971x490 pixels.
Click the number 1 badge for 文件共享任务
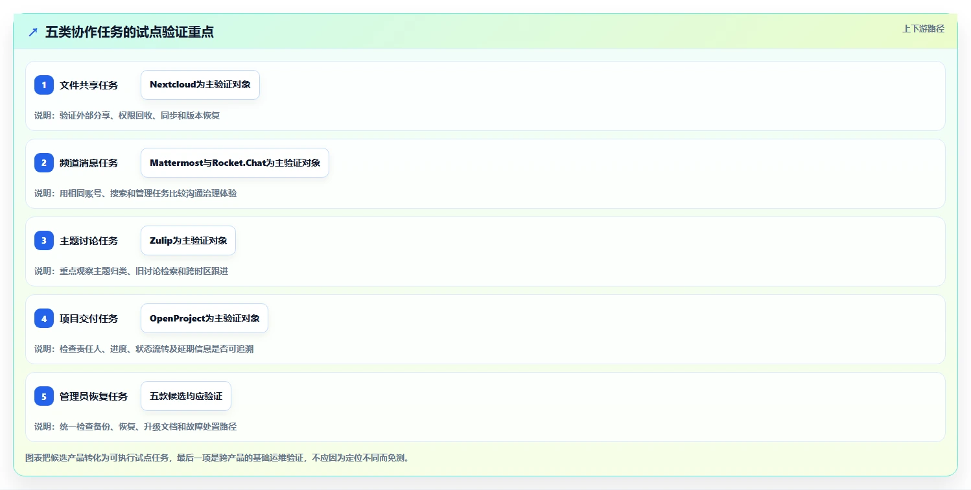(x=44, y=85)
